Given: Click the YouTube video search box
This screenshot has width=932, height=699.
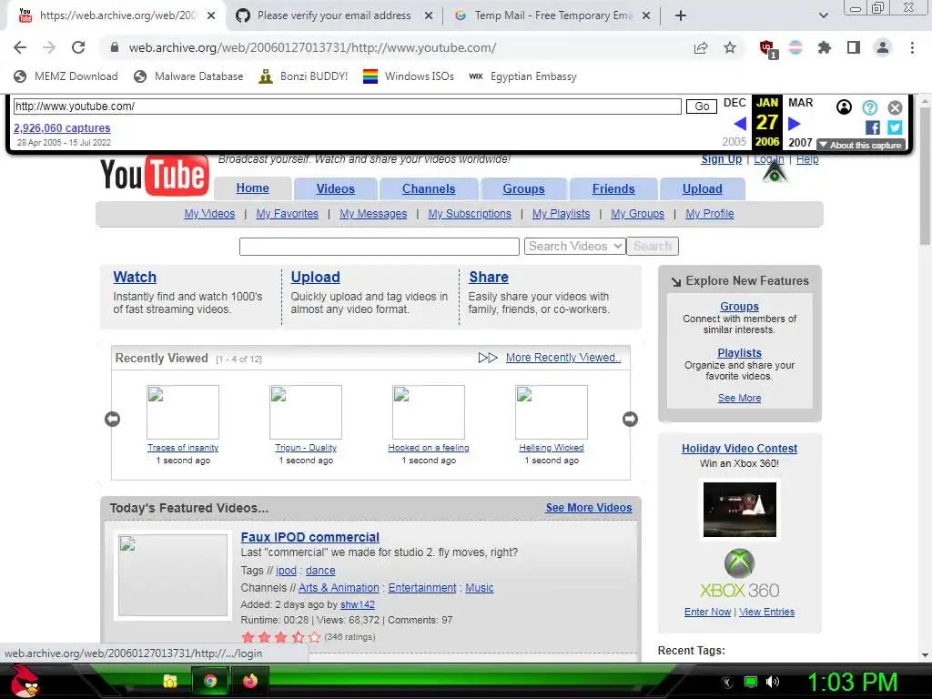Looking at the screenshot, I should [x=380, y=246].
